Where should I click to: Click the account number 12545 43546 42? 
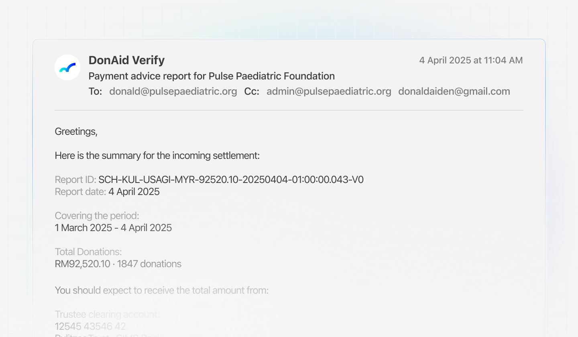click(90, 326)
